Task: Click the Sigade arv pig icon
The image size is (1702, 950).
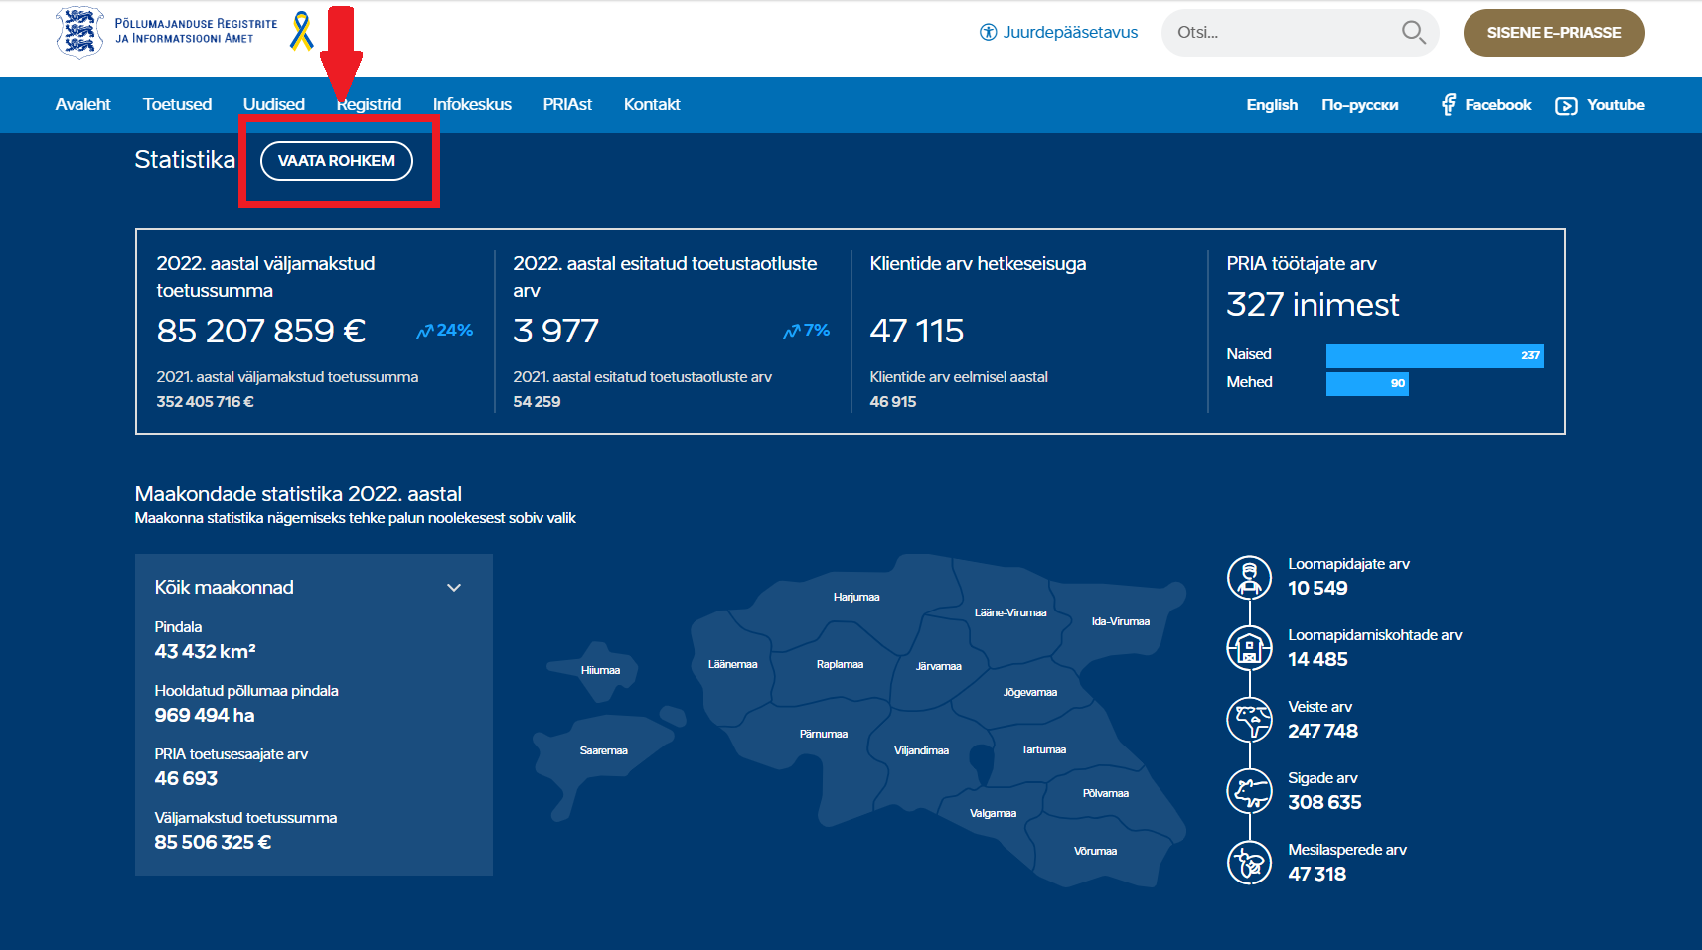Action: pyautogui.click(x=1250, y=792)
